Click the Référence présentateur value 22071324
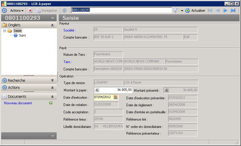Viewport: 241px width, 146px height. click(x=183, y=133)
